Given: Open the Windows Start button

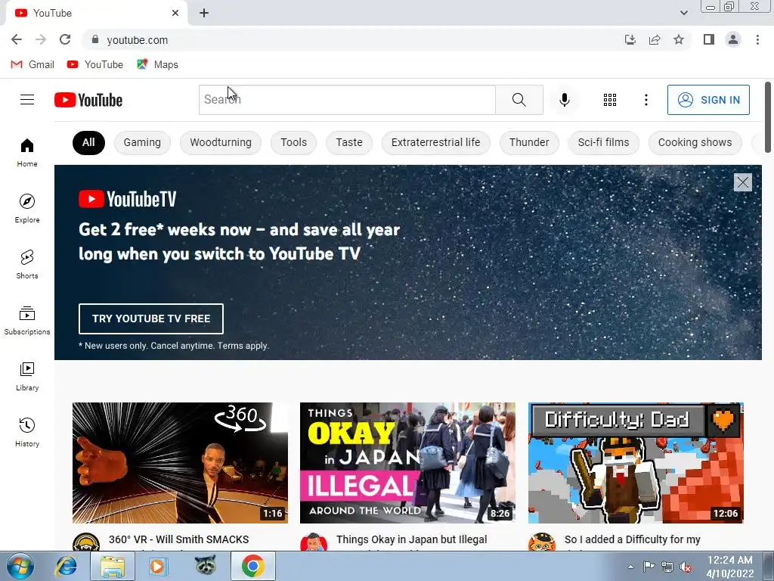Looking at the screenshot, I should click(x=20, y=566).
